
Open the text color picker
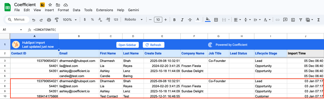click(x=197, y=20)
